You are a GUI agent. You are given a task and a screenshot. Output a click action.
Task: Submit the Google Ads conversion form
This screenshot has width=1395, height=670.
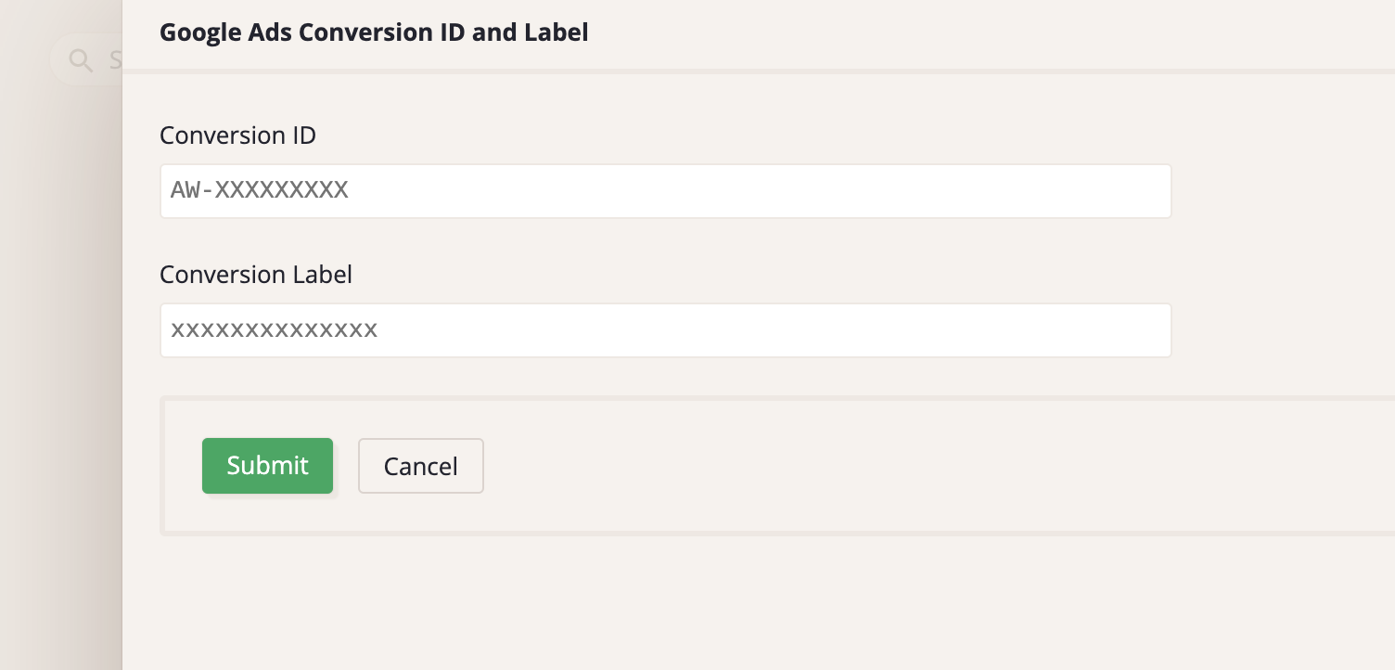(267, 466)
